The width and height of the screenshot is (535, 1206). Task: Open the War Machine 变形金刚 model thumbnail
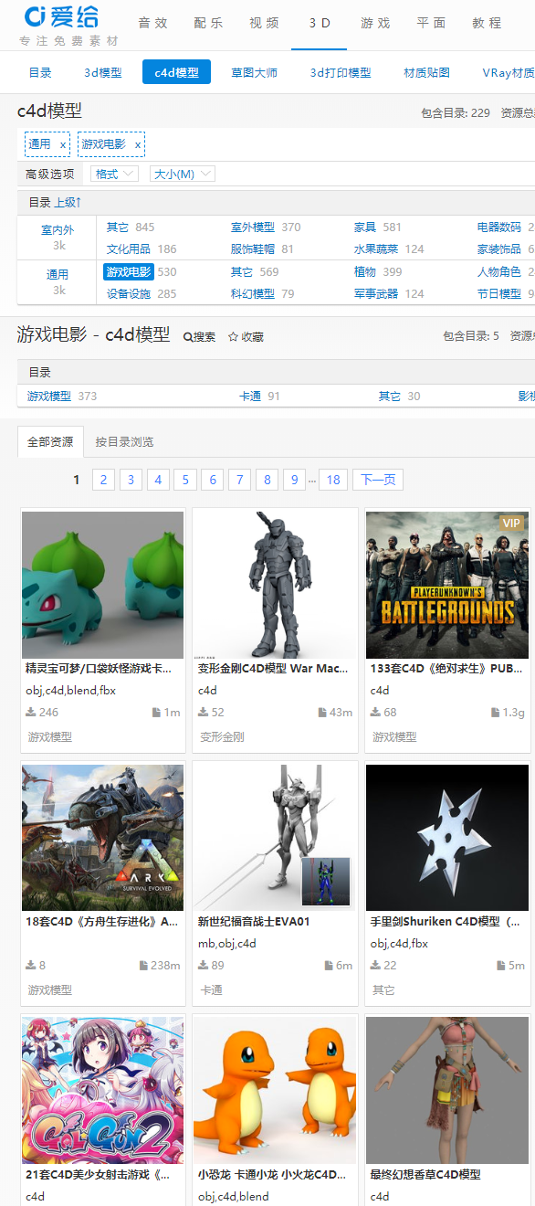[x=275, y=585]
